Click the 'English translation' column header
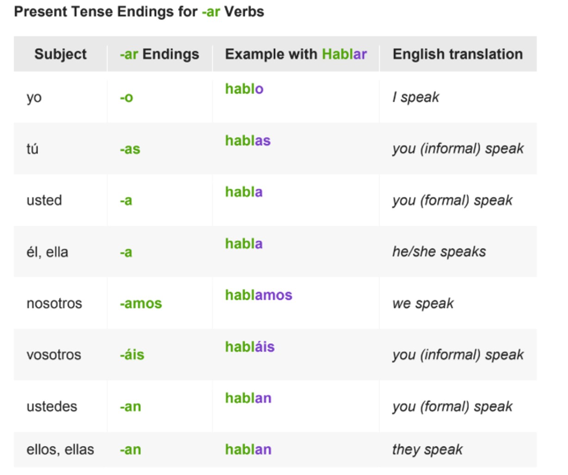This screenshot has height=475, width=568. coord(458,54)
